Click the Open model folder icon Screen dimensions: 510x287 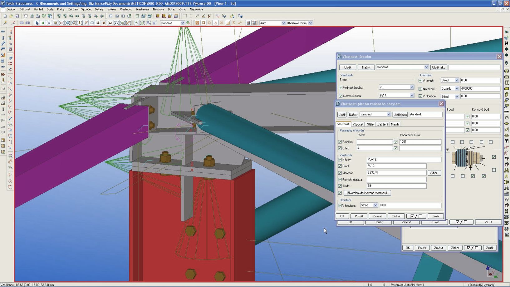coord(11,16)
